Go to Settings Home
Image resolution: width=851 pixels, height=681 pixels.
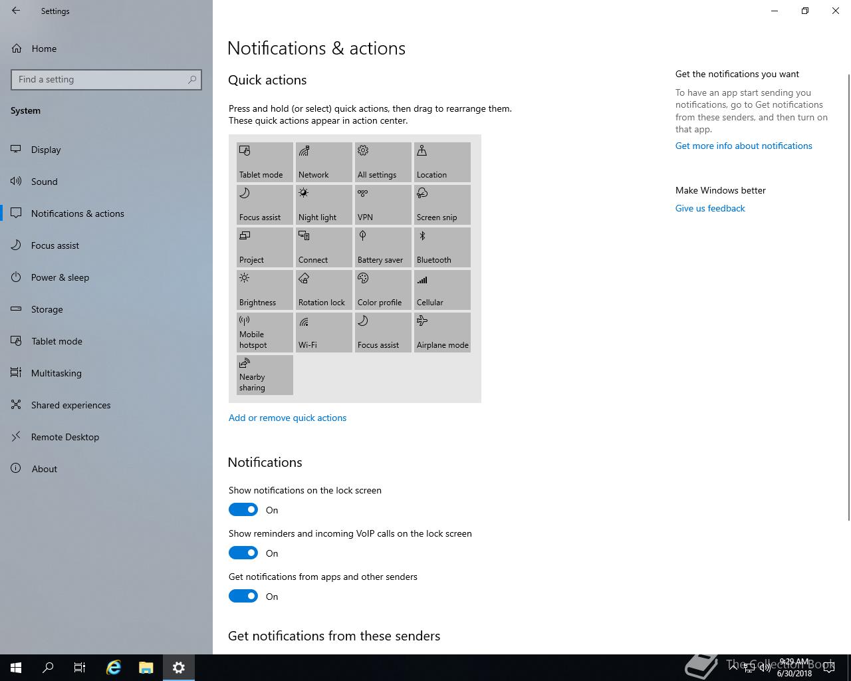point(106,49)
